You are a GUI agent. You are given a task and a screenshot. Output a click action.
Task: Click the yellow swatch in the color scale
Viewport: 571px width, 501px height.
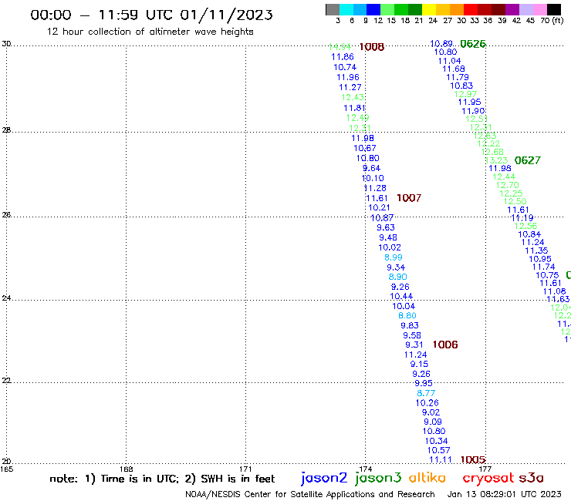[428, 9]
